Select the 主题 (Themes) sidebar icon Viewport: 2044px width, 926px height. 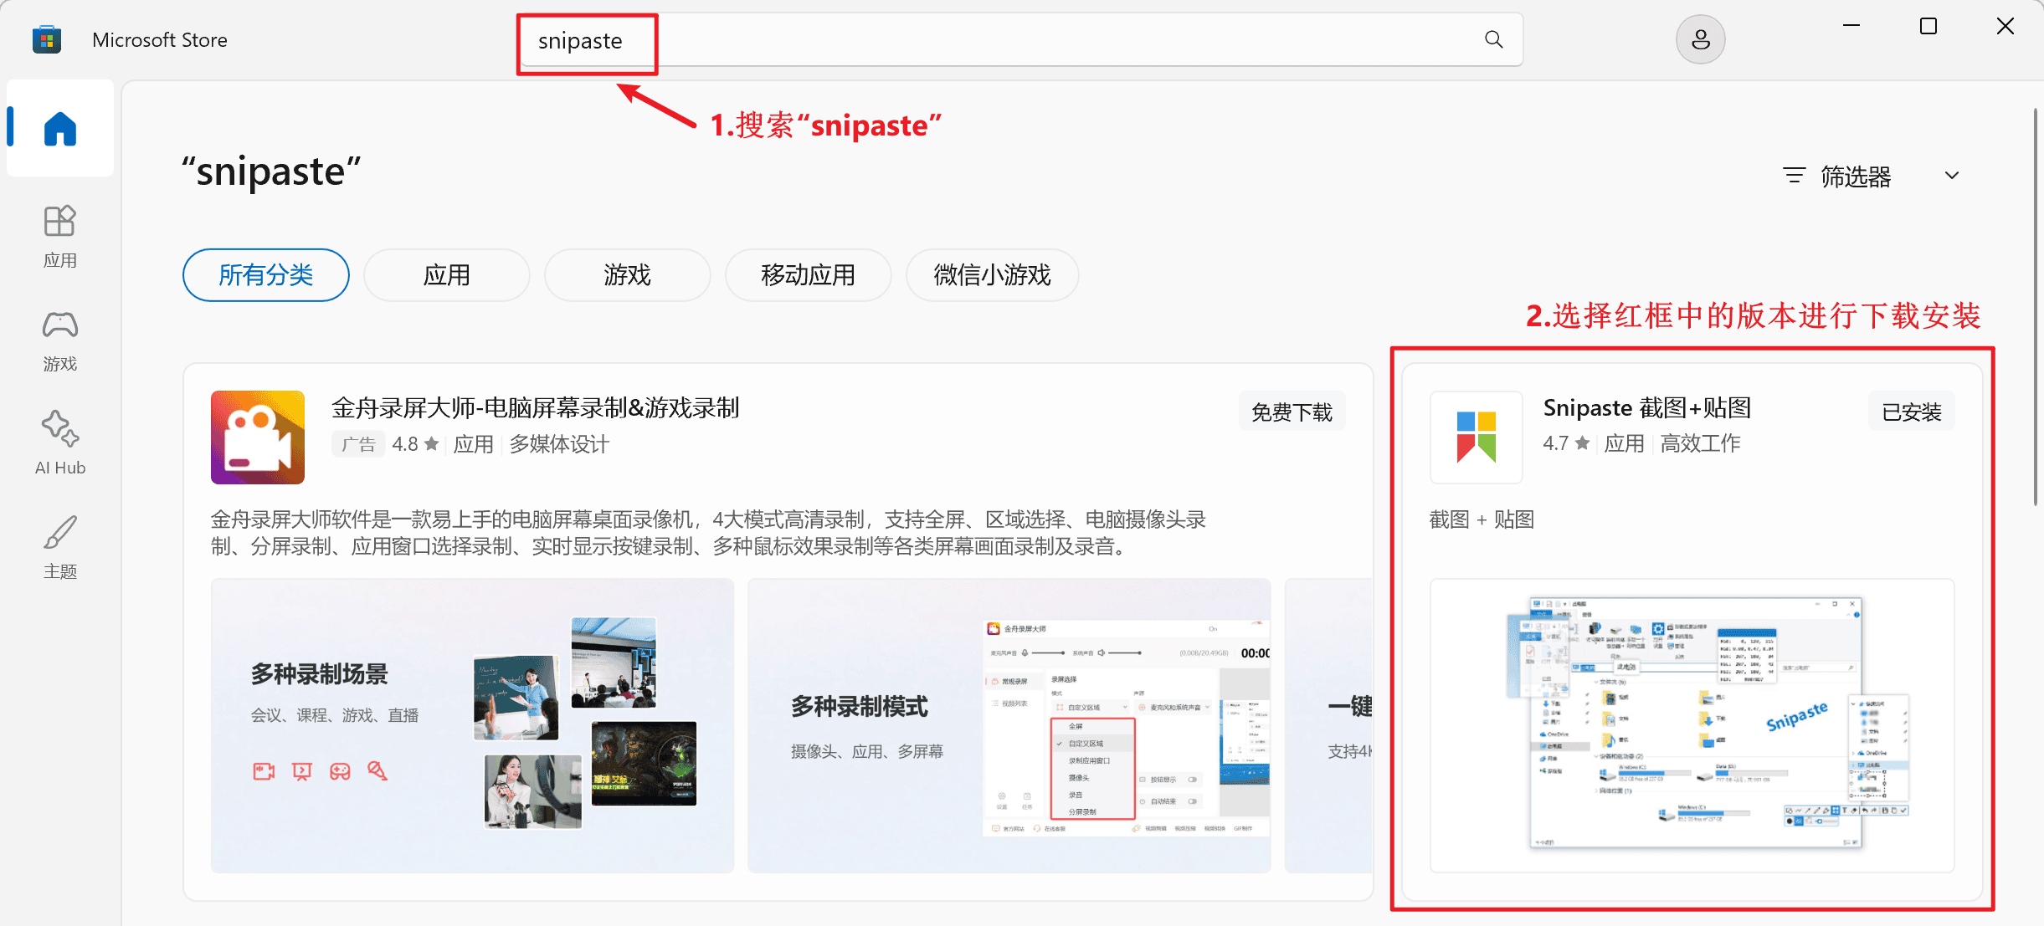[x=59, y=548]
